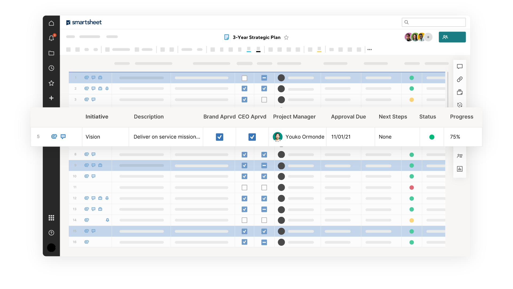Click inside the search field top right
The height and width of the screenshot is (289, 513).
(434, 22)
